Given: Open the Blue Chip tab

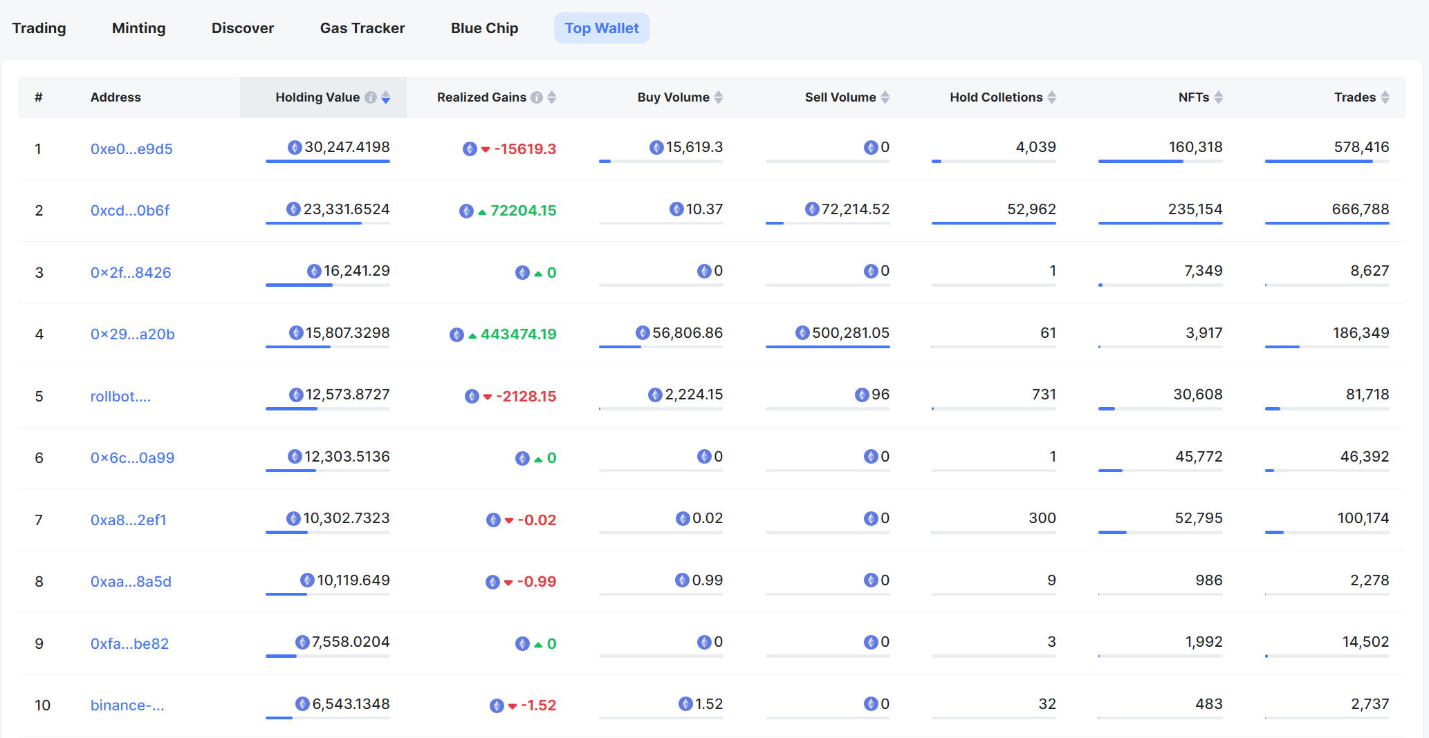Looking at the screenshot, I should click(x=484, y=28).
